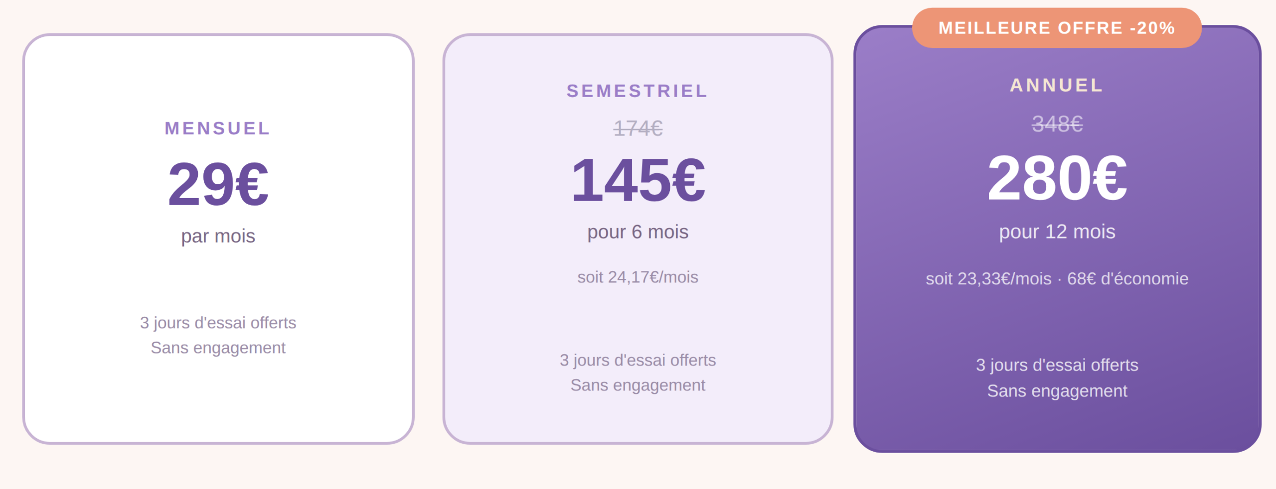Click the '68€ d'économie' savings text

pos(1127,278)
